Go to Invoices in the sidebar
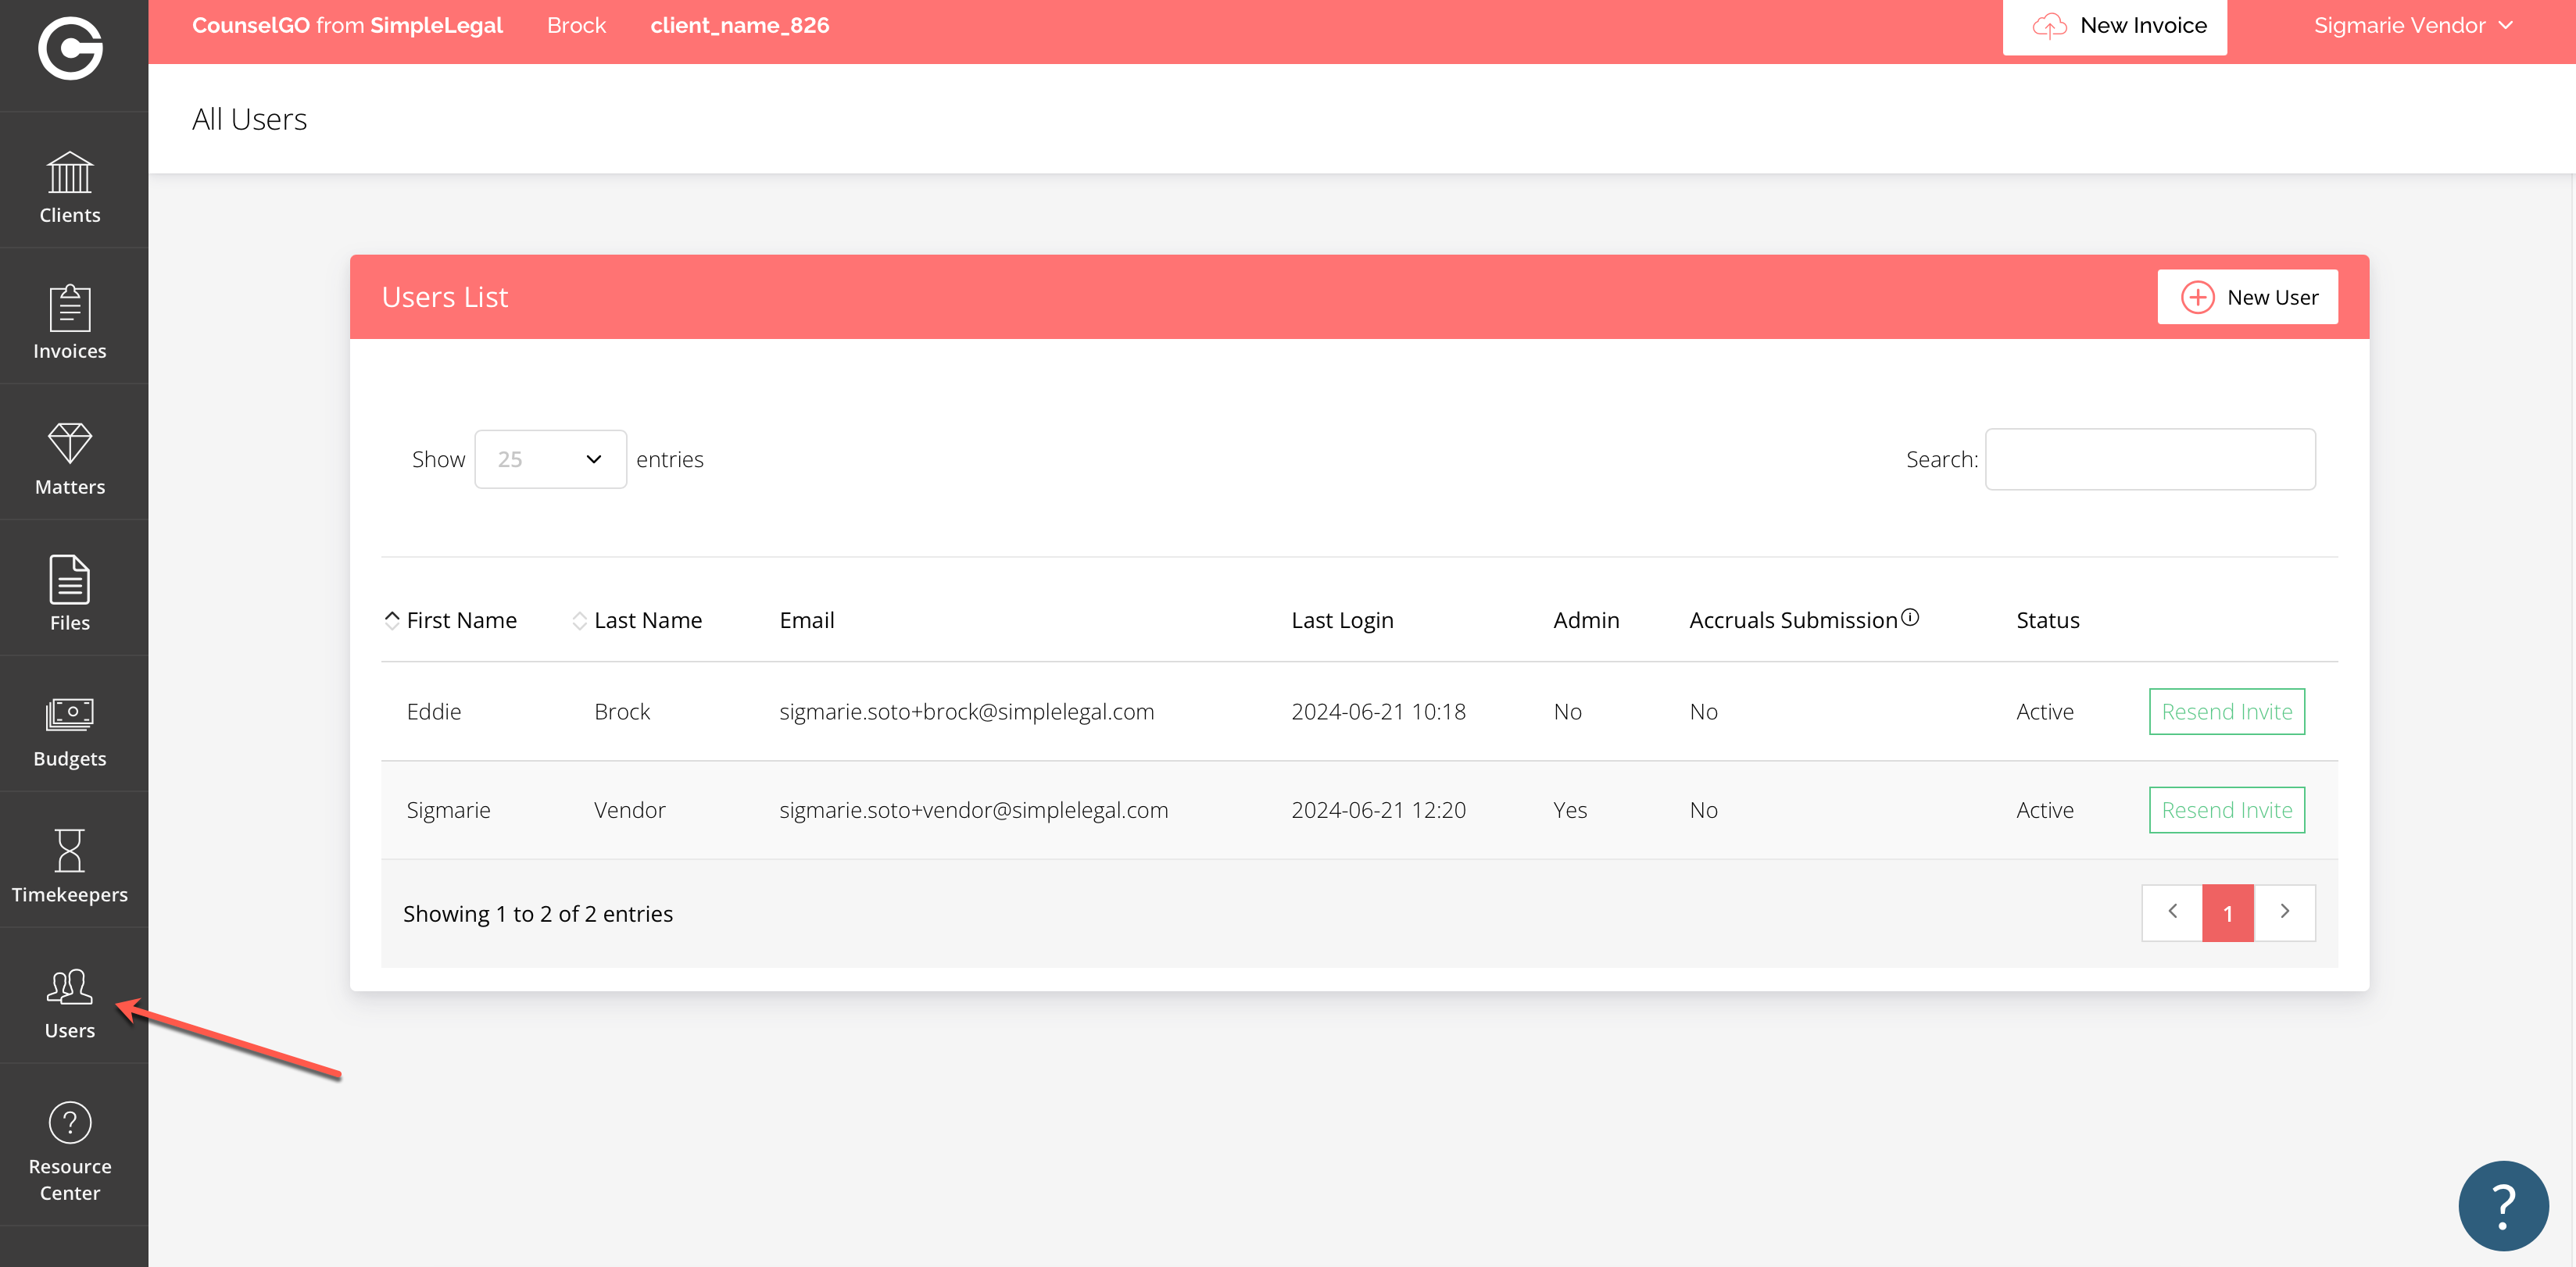 coord(70,323)
